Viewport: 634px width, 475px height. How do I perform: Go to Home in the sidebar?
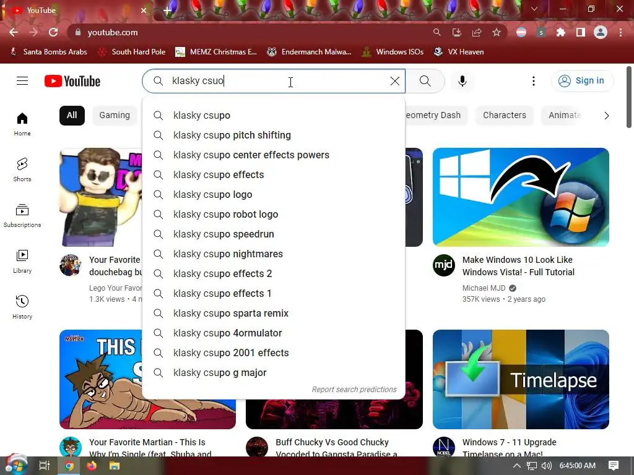click(x=22, y=124)
